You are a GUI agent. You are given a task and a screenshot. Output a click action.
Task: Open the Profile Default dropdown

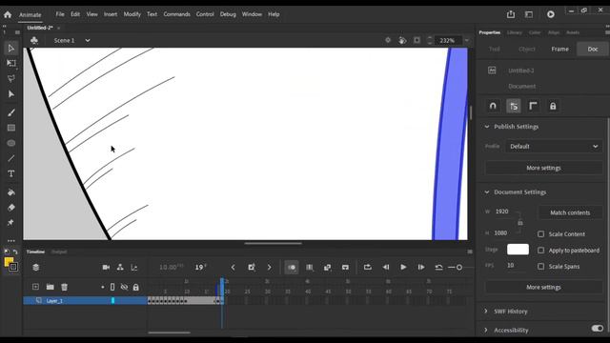coord(554,146)
